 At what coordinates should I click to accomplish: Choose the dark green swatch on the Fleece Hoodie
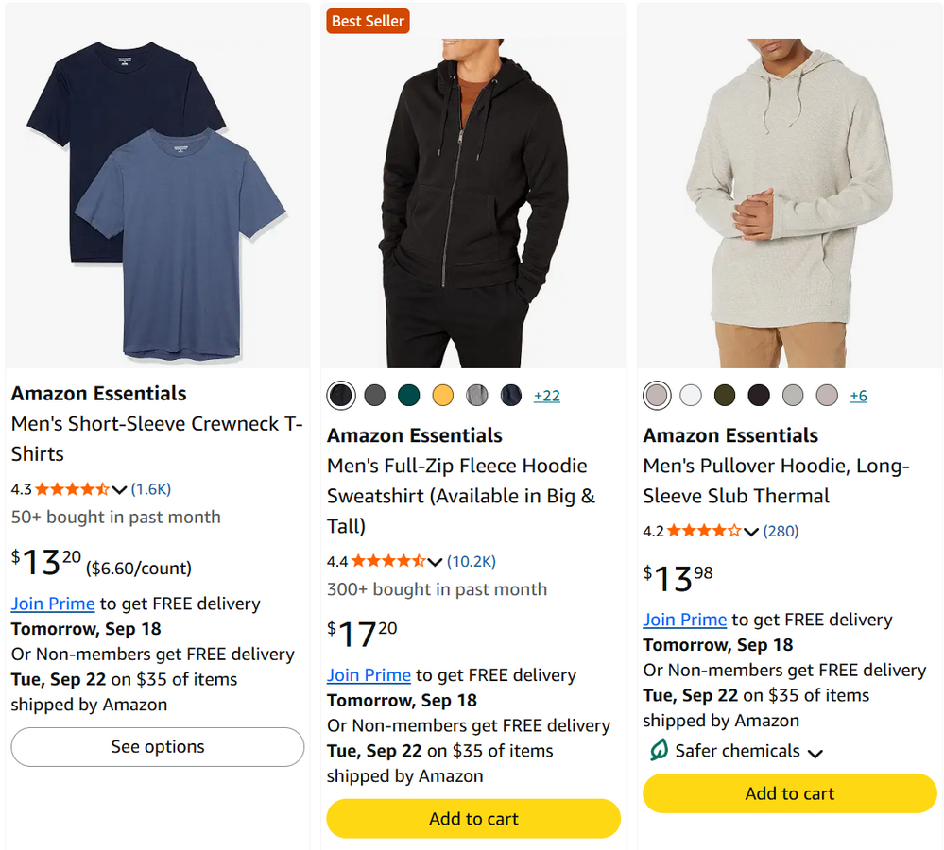(x=409, y=396)
